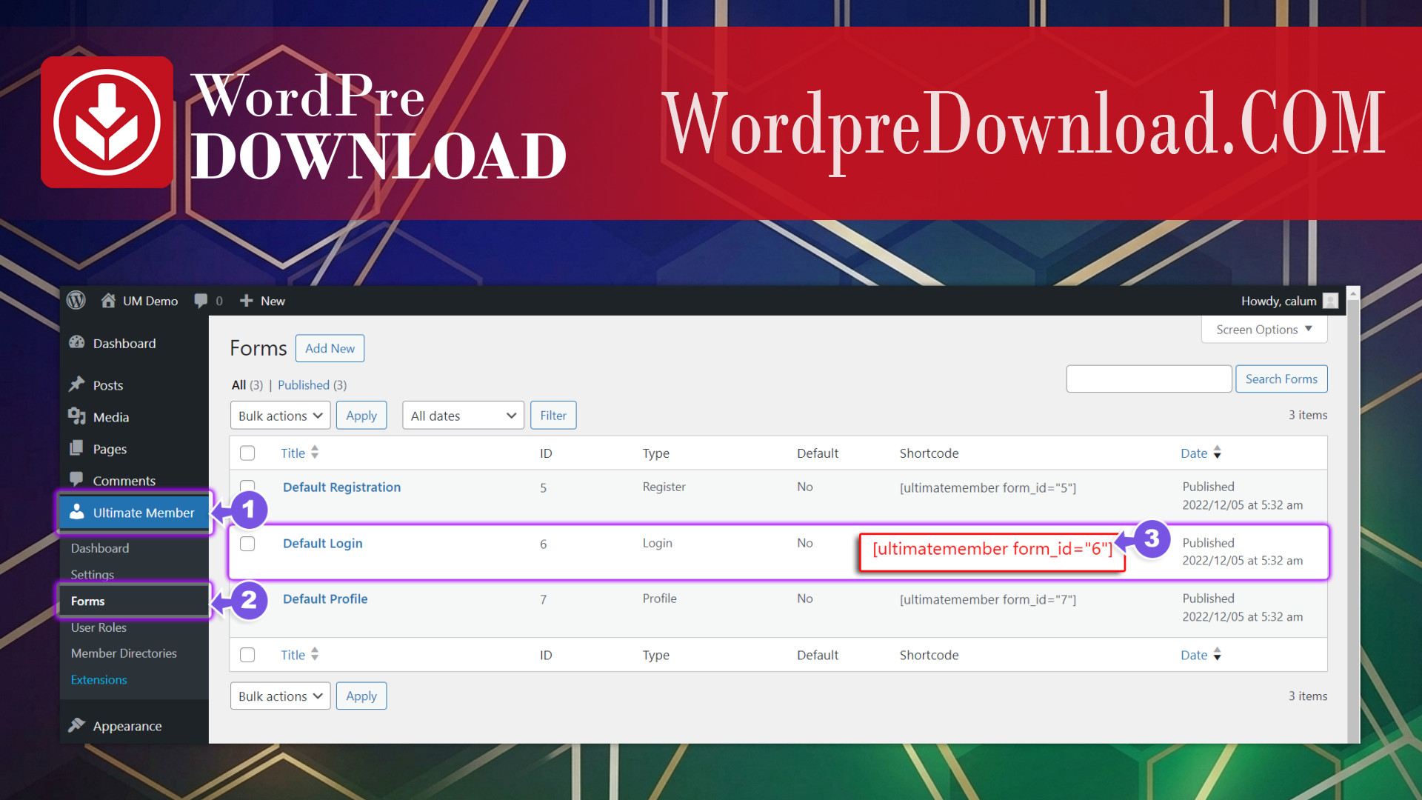Tick the select-all checkbox in table header
Screen dimensions: 1422x800
point(247,453)
